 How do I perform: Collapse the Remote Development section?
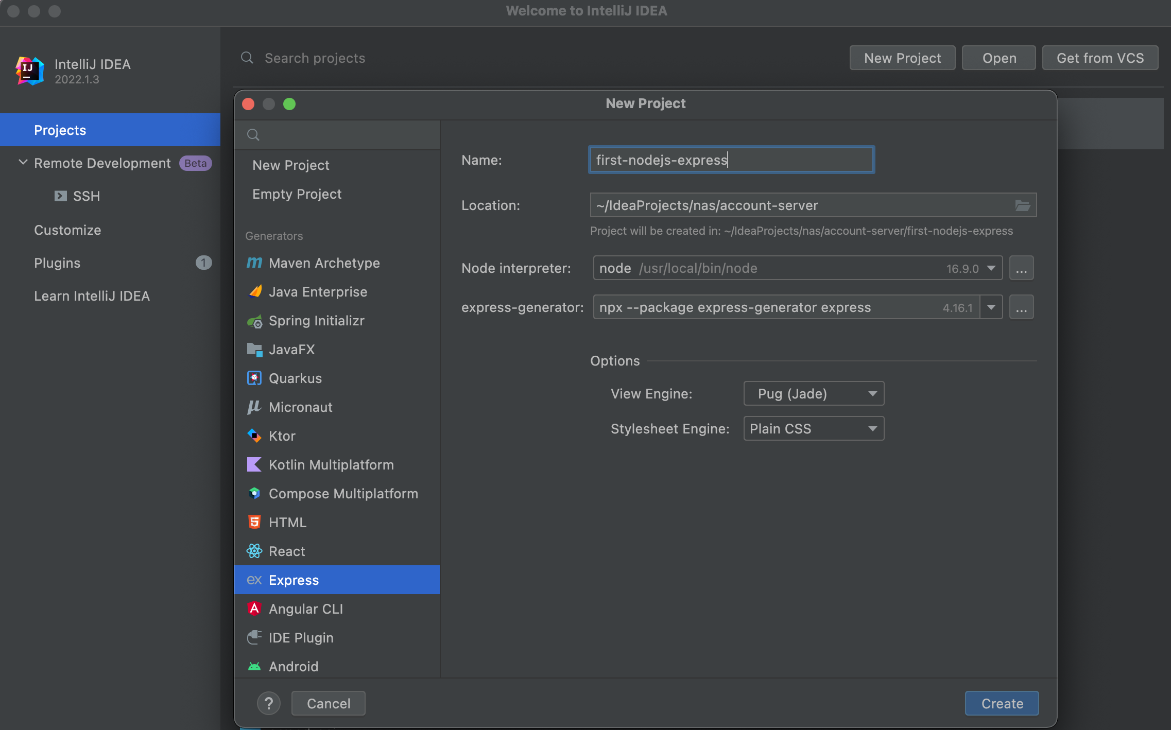coord(23,163)
